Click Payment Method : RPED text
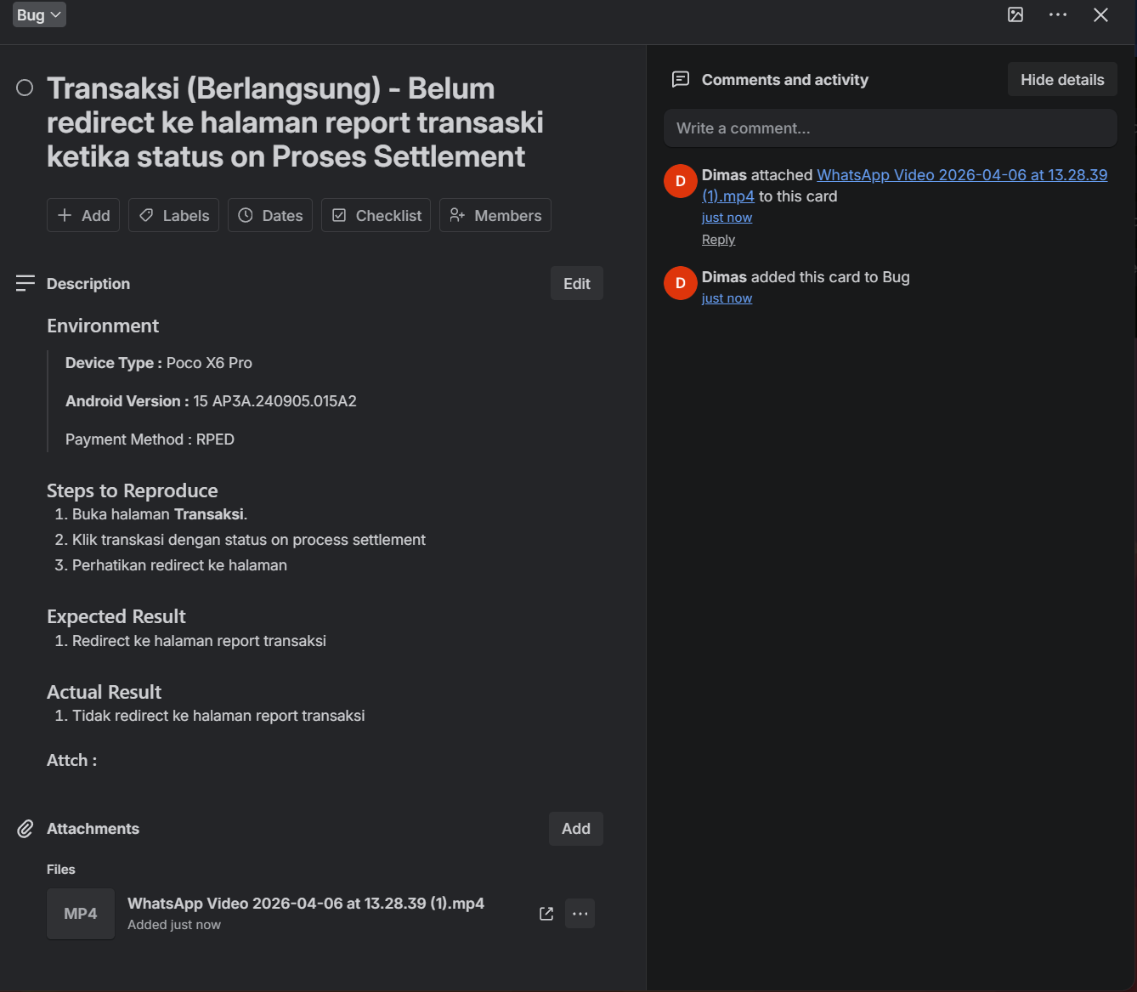The height and width of the screenshot is (992, 1137). click(150, 439)
